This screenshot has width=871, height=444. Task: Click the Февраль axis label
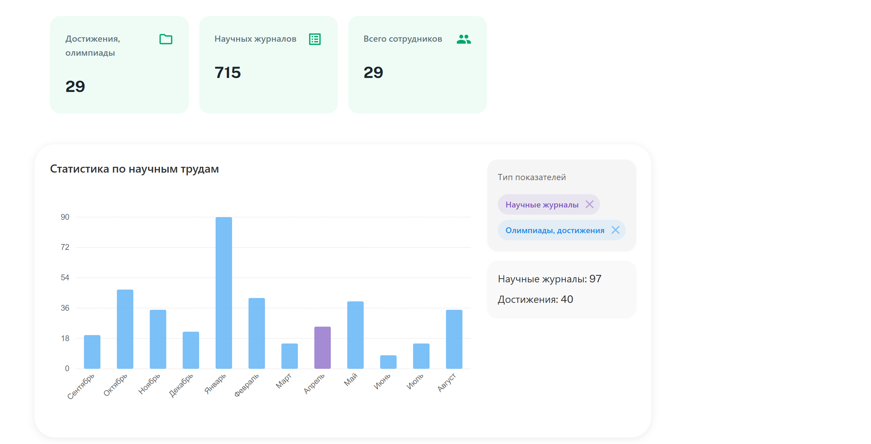click(246, 385)
